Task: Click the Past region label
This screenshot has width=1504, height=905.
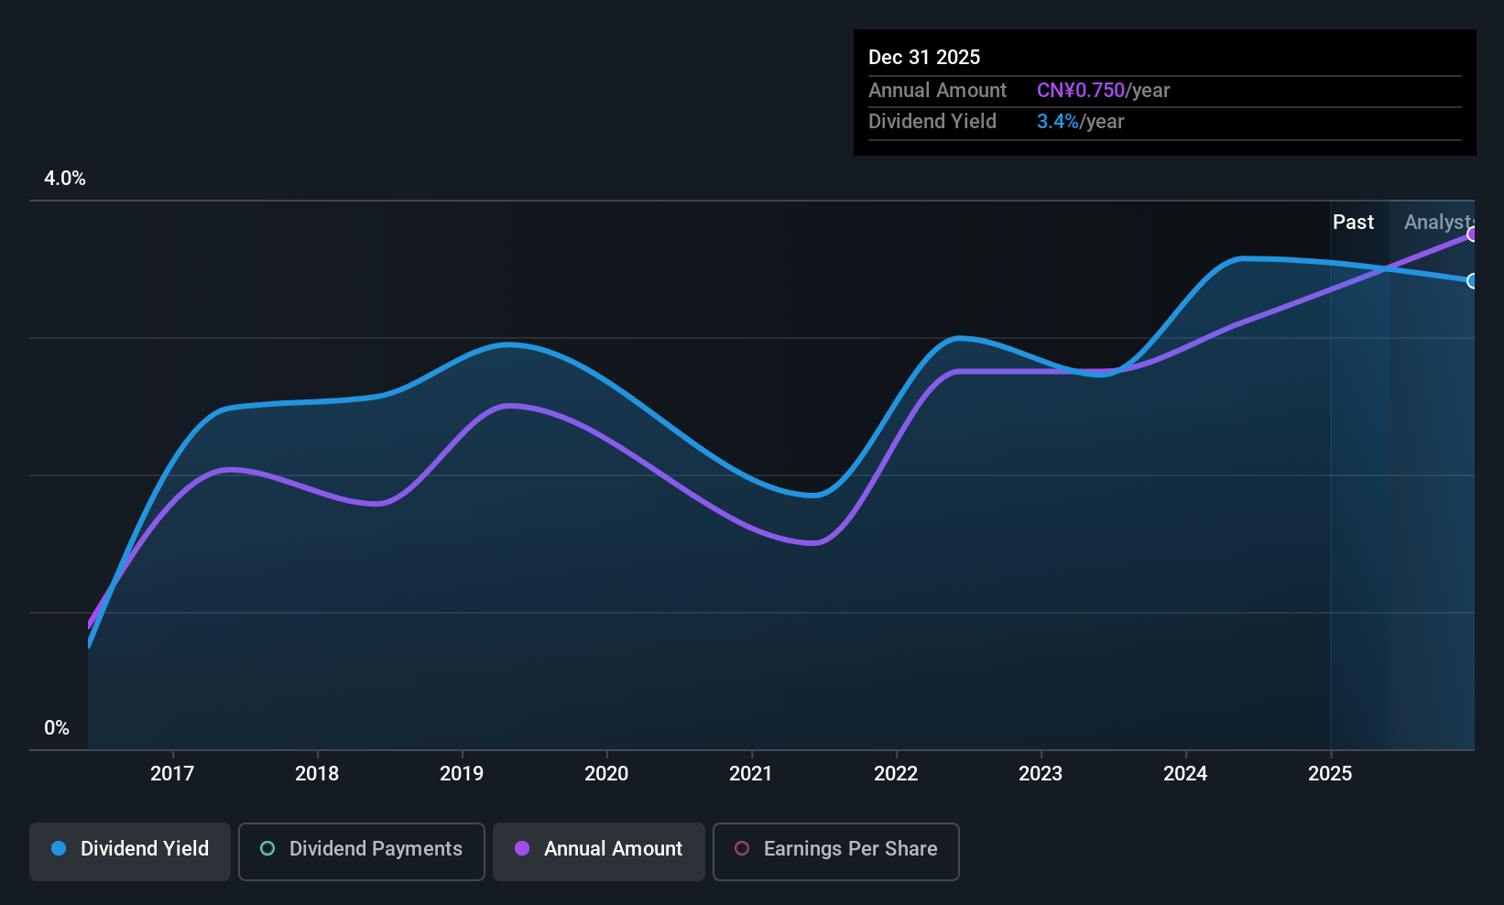Action: coord(1353,222)
